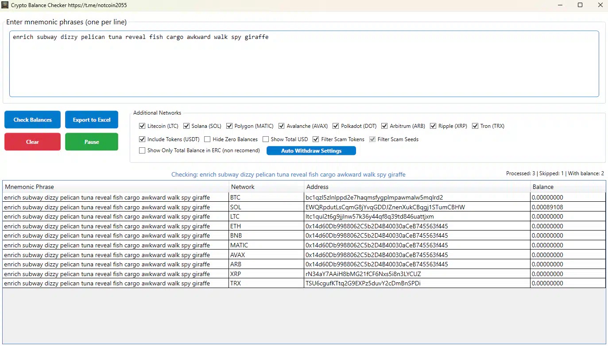Toggle the Litecoin (LTC) checkbox
Viewport: 608px width, 346px height.
click(142, 126)
